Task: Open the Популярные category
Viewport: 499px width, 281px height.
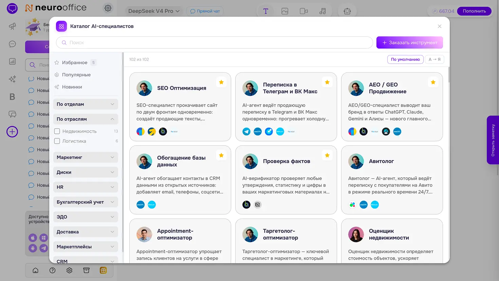Action: (x=73, y=75)
